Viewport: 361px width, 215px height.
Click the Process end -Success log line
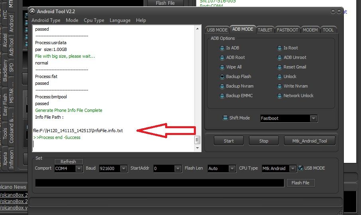pyautogui.click(x=57, y=137)
